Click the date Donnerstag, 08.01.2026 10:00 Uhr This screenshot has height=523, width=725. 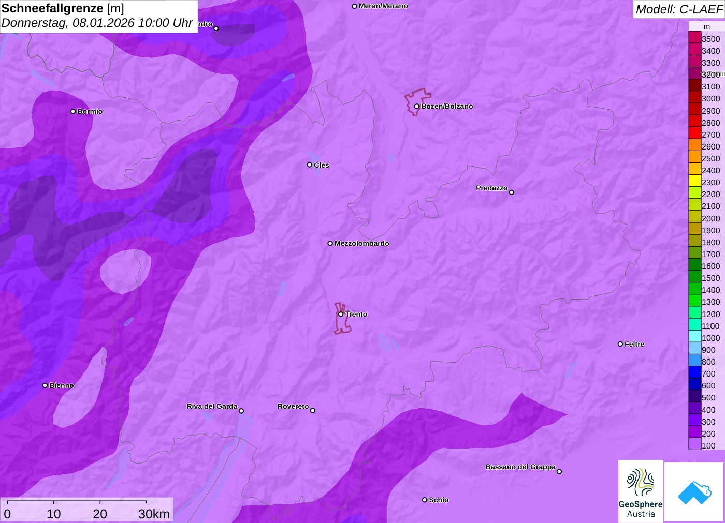97,23
